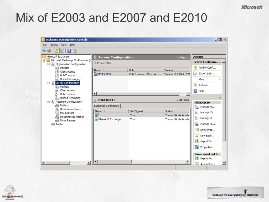This screenshot has height=202, width=269.
Task: Open Hub Transport under Server Configuration
Action: [68, 94]
